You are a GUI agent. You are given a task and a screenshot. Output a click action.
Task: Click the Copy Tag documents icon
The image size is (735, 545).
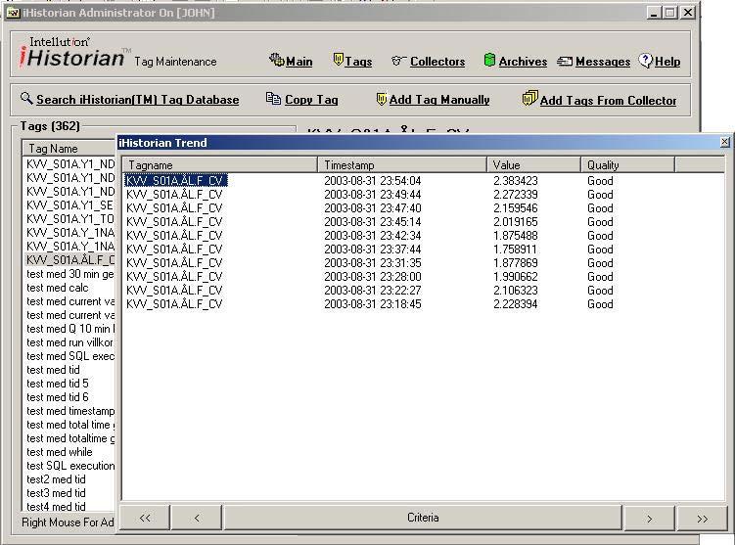click(273, 98)
